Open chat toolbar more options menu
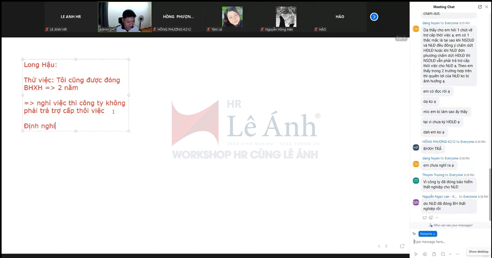 (x=458, y=254)
